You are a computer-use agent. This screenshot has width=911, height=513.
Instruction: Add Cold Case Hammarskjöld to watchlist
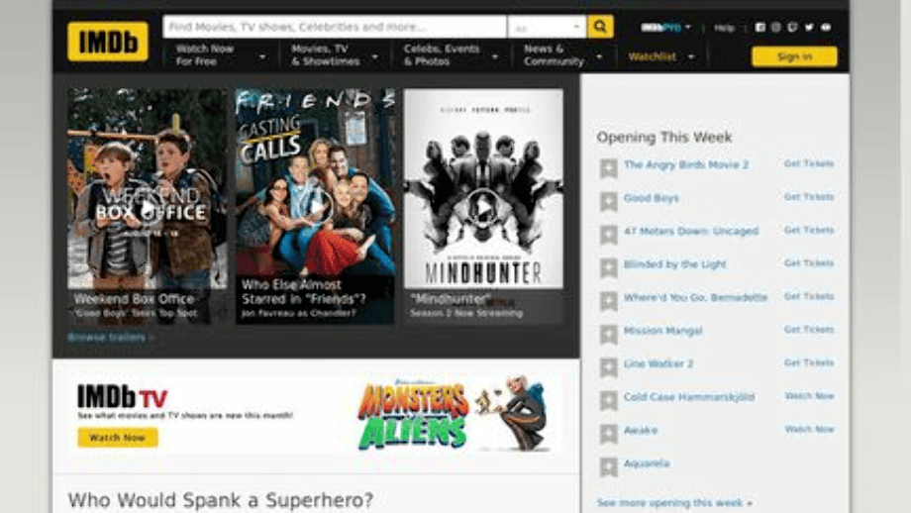point(608,400)
